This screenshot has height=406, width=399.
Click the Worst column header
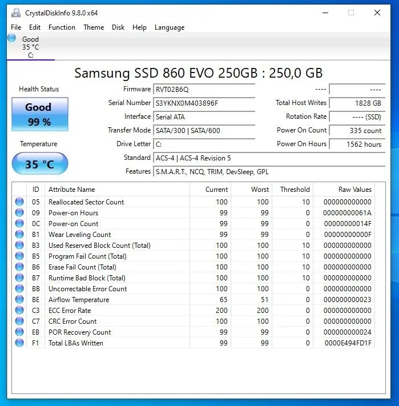tap(251, 190)
